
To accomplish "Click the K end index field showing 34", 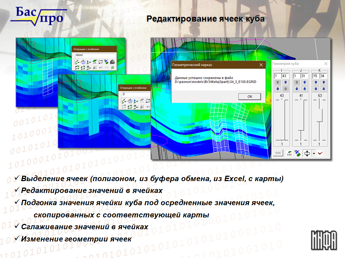I will [x=323, y=76].
